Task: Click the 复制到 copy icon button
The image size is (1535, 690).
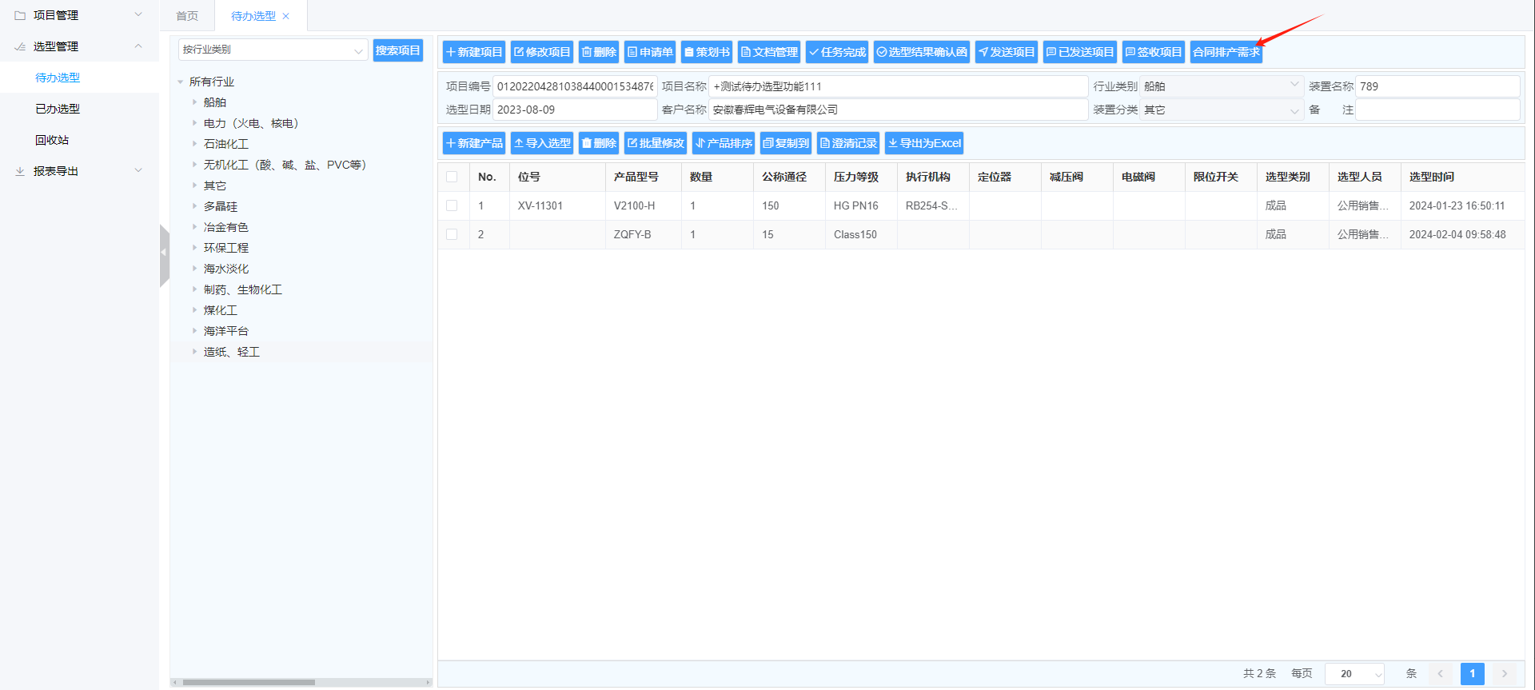Action: click(786, 143)
